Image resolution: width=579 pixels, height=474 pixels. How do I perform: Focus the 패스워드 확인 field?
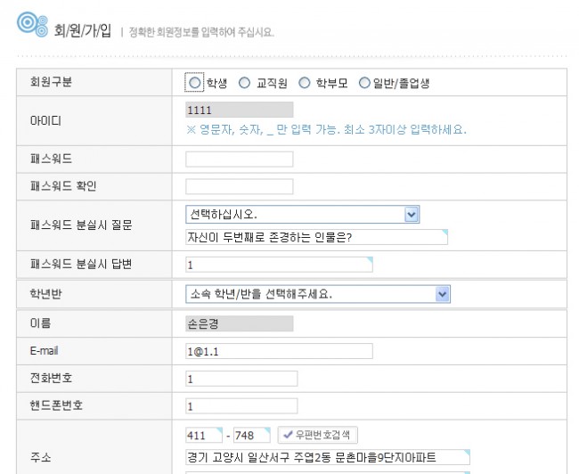click(x=239, y=186)
